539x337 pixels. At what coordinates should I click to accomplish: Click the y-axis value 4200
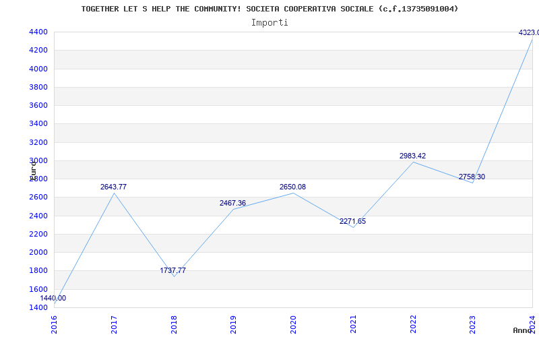click(x=38, y=50)
